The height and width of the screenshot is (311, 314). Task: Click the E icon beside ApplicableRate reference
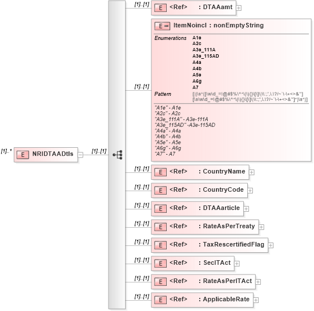click(x=160, y=300)
